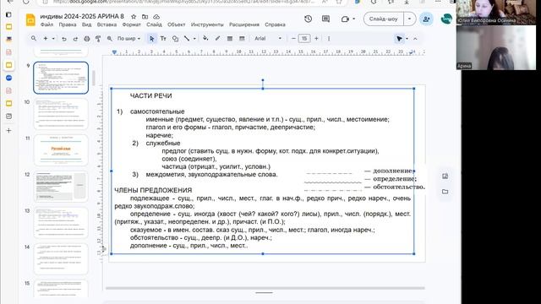Open line tool type dropdown arrow
This screenshot has width=541, height=304.
tap(194, 39)
